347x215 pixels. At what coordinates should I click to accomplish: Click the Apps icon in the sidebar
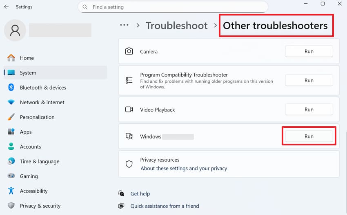click(x=11, y=132)
